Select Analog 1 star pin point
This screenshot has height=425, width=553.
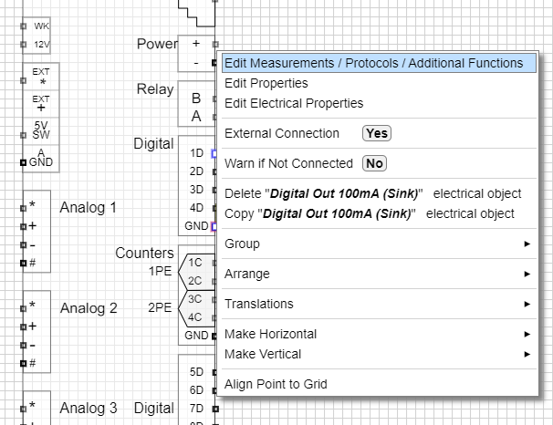click(x=24, y=208)
